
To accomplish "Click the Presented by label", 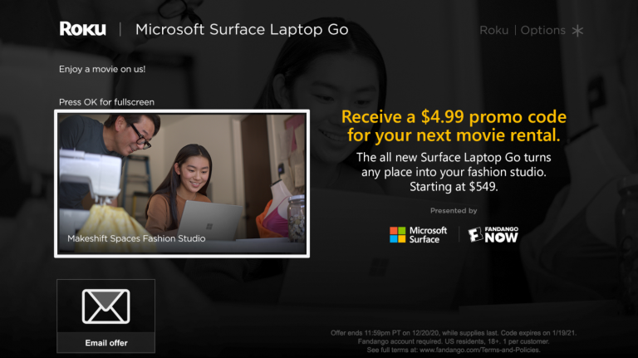I will pos(454,211).
